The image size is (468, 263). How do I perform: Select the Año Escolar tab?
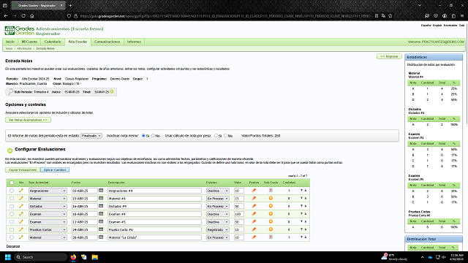(78, 42)
